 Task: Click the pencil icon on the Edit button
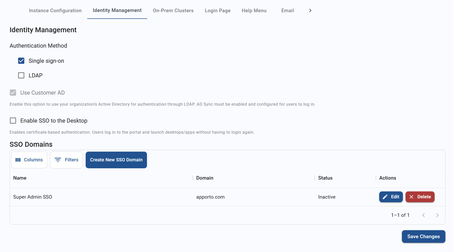(385, 197)
